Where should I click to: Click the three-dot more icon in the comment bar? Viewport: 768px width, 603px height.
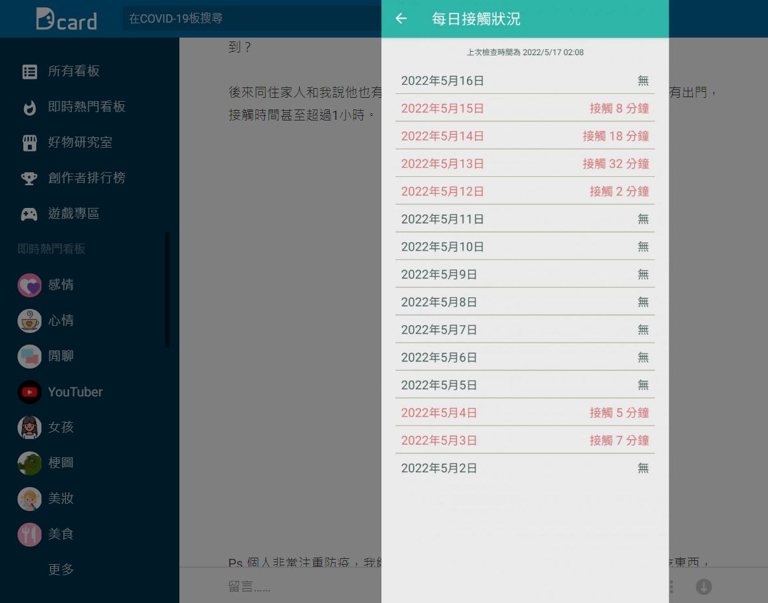point(671,586)
